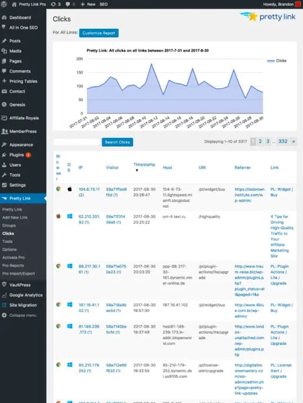Screen dimensions: 303x403
Task: Click the Comments icon in sidebar
Action: coord(4,71)
